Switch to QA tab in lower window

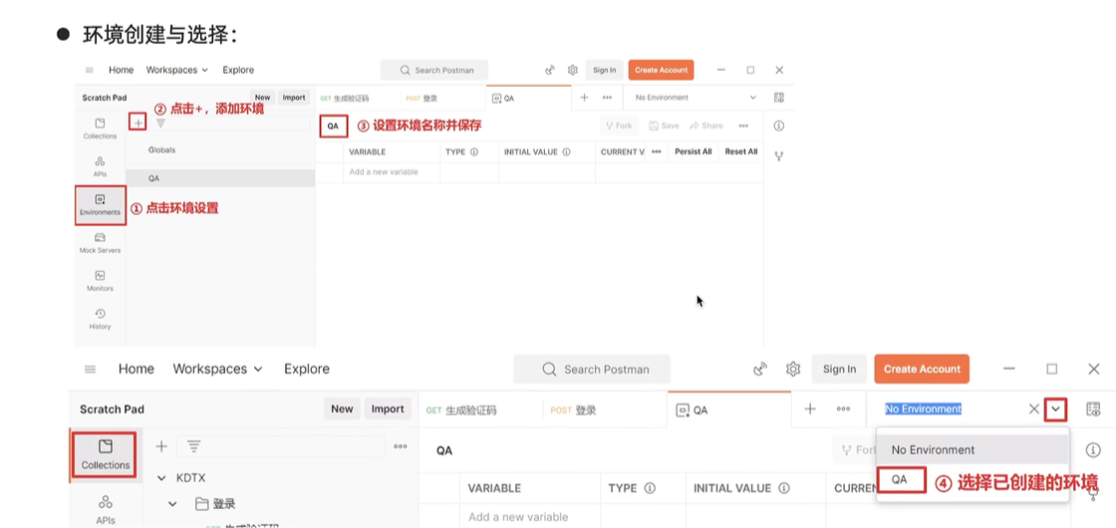click(729, 409)
